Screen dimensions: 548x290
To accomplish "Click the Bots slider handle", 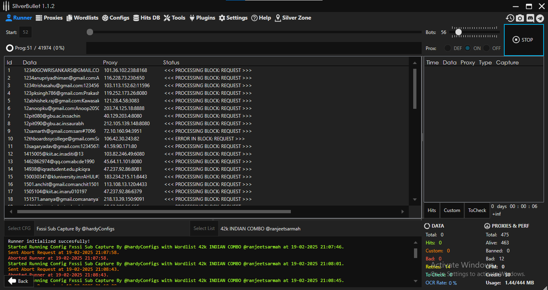I will [x=458, y=32].
